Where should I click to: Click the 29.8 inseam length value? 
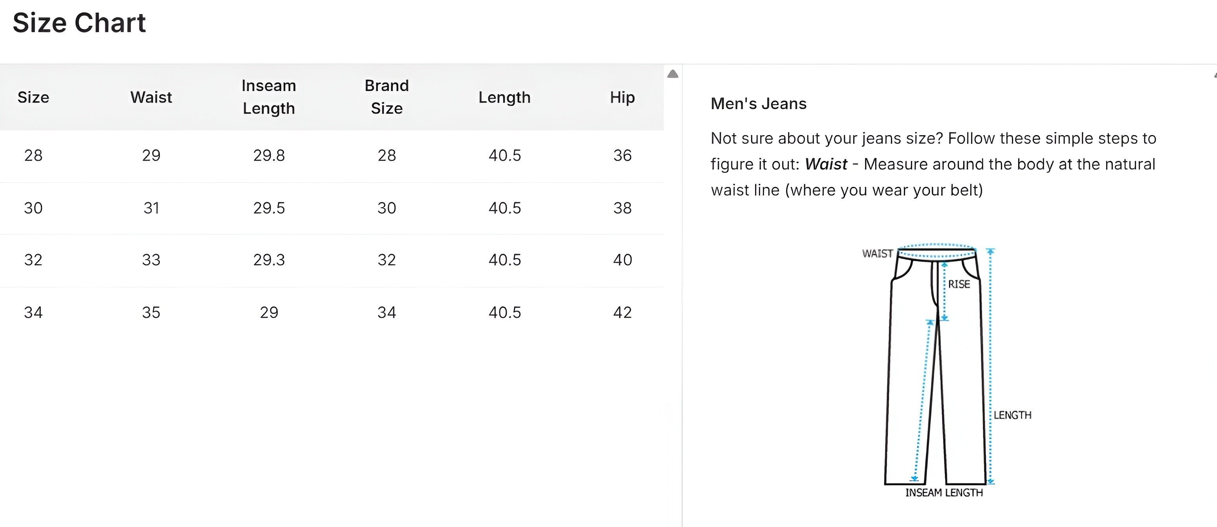click(x=269, y=156)
